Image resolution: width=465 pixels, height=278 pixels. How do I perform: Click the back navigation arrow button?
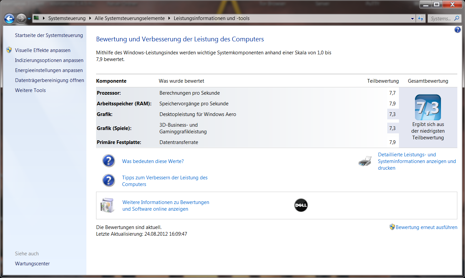pyautogui.click(x=9, y=19)
